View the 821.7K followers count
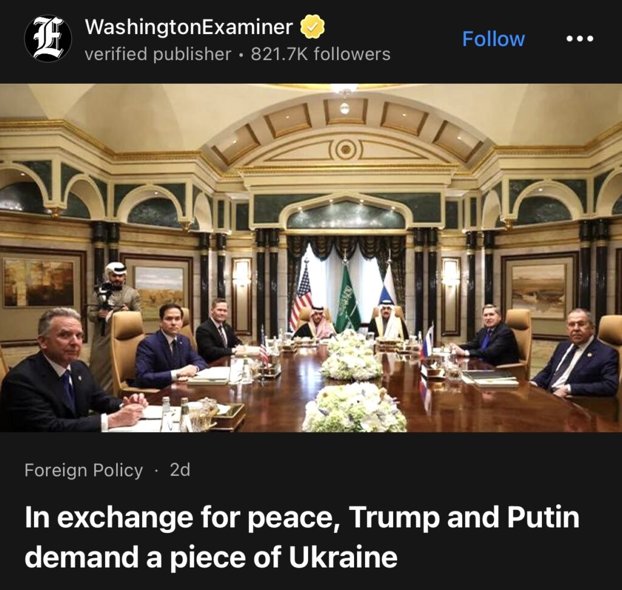 point(321,54)
